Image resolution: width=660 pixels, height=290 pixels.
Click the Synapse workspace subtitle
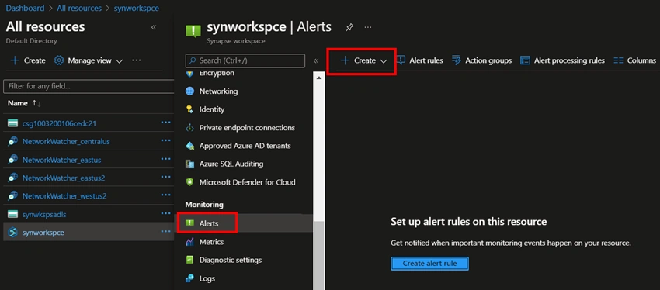236,41
